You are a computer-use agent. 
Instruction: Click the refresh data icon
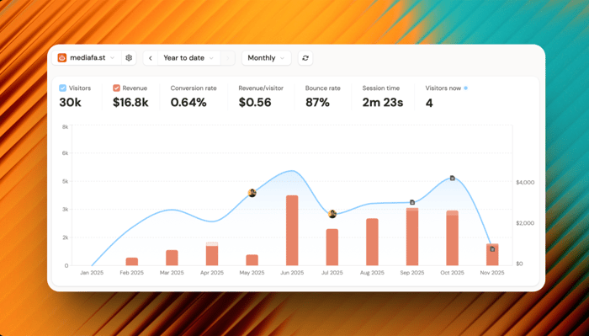pyautogui.click(x=305, y=58)
